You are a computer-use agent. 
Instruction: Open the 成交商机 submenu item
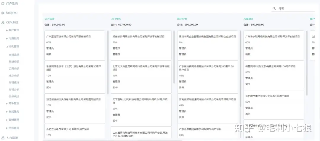click(x=14, y=76)
